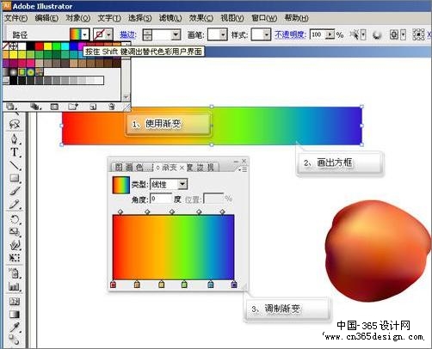The width and height of the screenshot is (432, 349).
Task: Select the Blend tool
Action: (x=15, y=340)
